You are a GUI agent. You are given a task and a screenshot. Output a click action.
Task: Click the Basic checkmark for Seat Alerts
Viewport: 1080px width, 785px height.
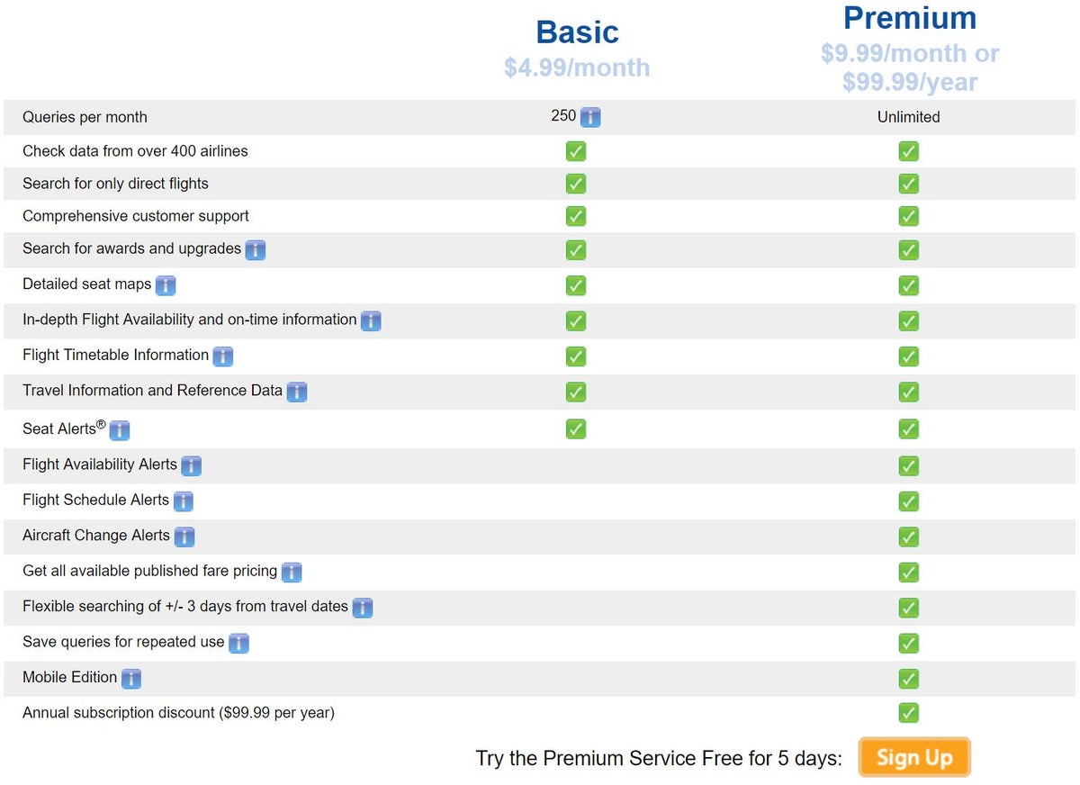click(x=576, y=429)
